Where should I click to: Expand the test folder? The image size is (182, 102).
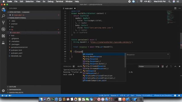tap(13, 35)
